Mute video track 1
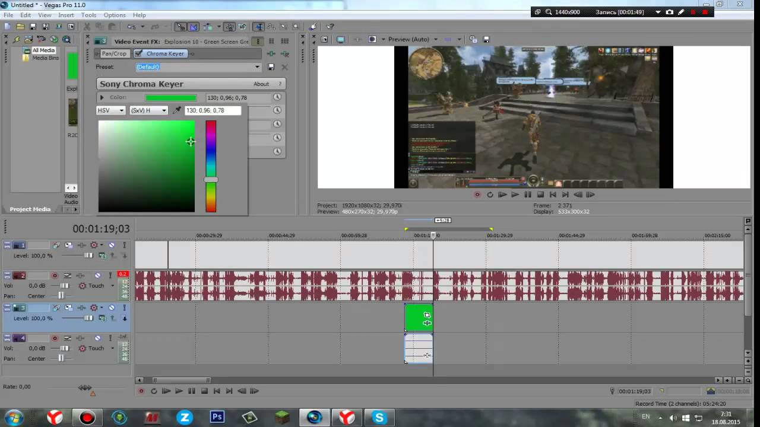Screen dimensions: 760x427 coord(112,245)
